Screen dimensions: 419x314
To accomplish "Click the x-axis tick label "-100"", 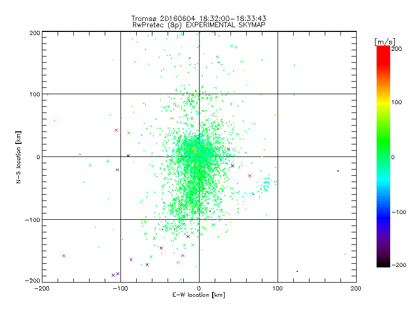I will point(120,288).
